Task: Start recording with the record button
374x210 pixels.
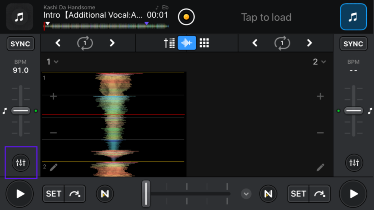Action: (x=186, y=17)
